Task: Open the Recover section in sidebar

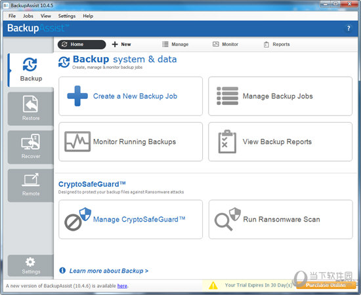Action: point(31,147)
